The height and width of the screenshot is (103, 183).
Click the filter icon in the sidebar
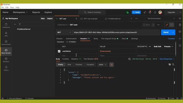[x=20, y=24]
